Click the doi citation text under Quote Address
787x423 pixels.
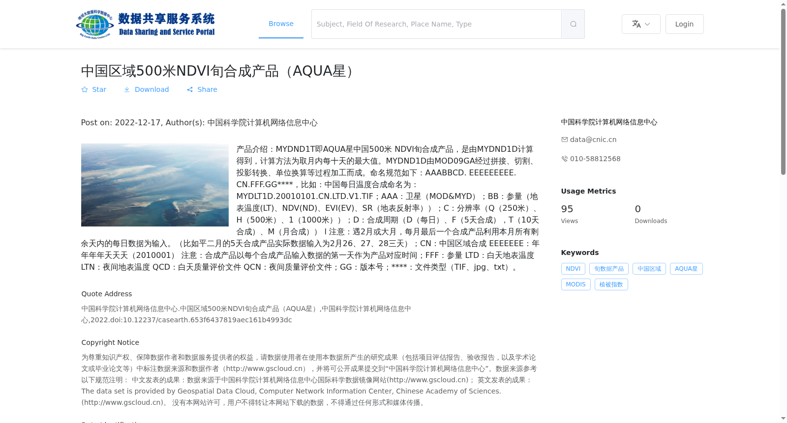coord(246,314)
